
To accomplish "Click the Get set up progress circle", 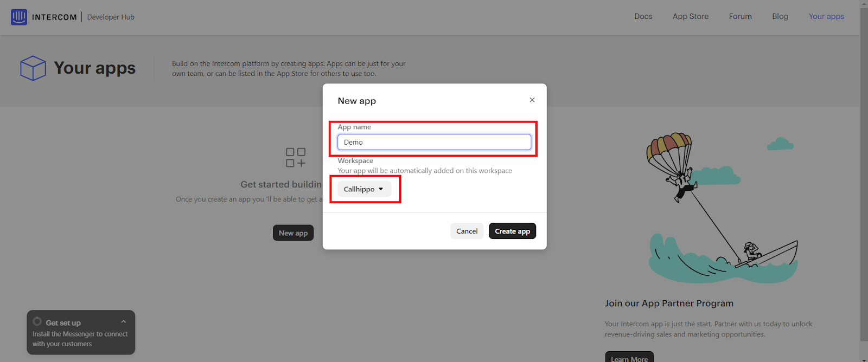I will click(37, 321).
